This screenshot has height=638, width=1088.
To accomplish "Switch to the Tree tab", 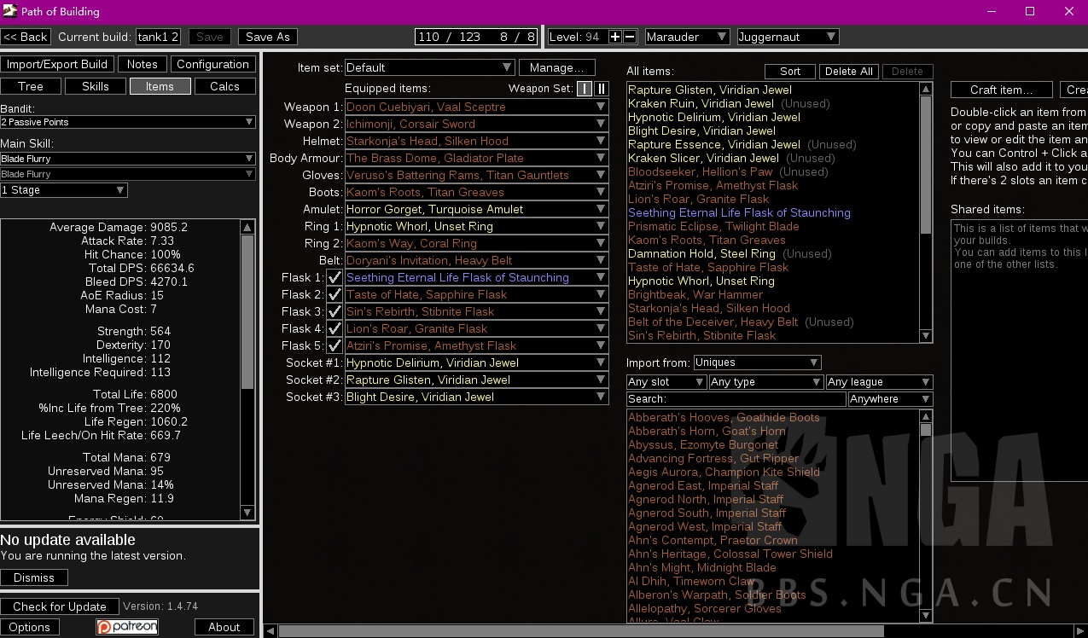I will pos(31,86).
